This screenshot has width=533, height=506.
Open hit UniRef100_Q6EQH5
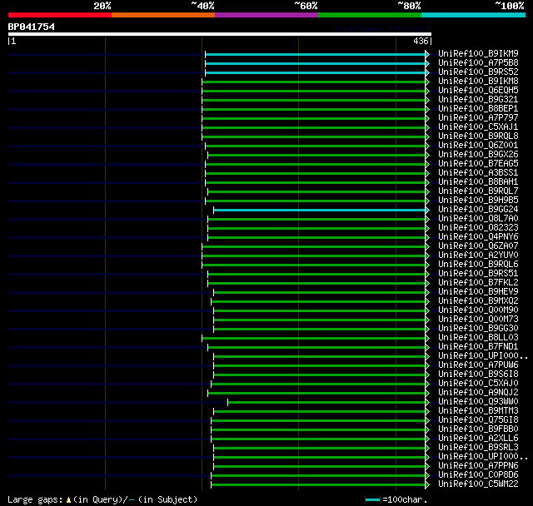coord(478,91)
